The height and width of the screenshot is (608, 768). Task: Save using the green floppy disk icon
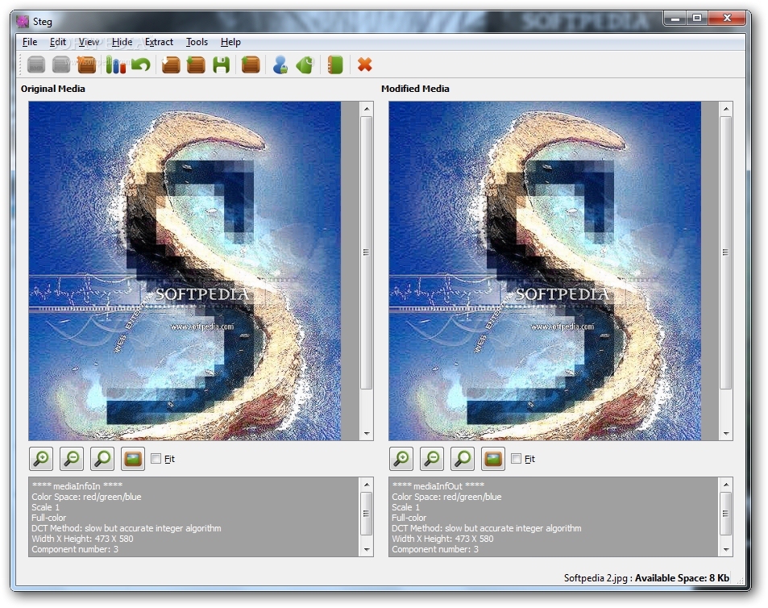[x=222, y=65]
